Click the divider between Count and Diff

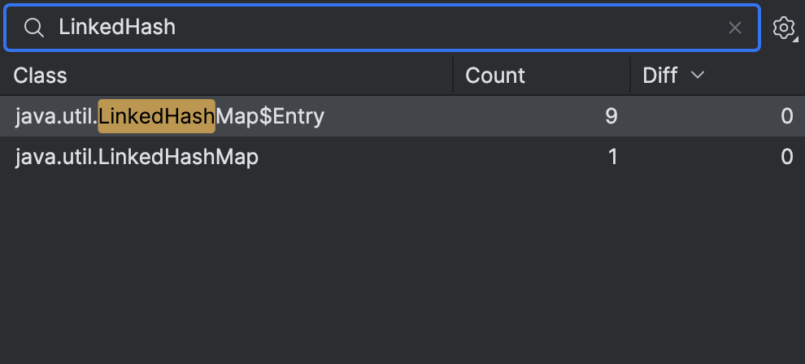coord(631,76)
